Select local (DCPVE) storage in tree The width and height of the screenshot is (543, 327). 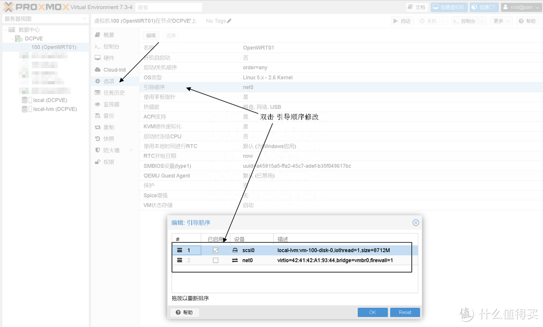pos(50,100)
